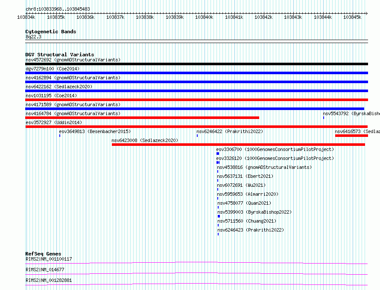Click the nsv4572692 black variant bar
This screenshot has width=380, height=290.
[x=196, y=64]
